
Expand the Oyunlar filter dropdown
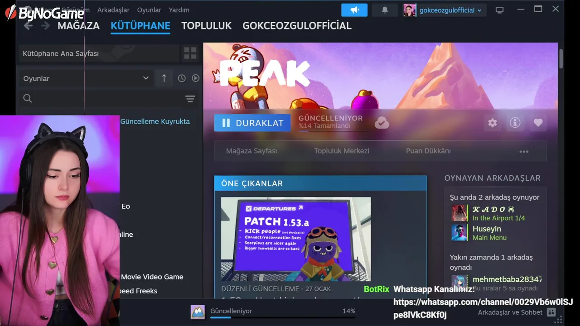pos(86,78)
